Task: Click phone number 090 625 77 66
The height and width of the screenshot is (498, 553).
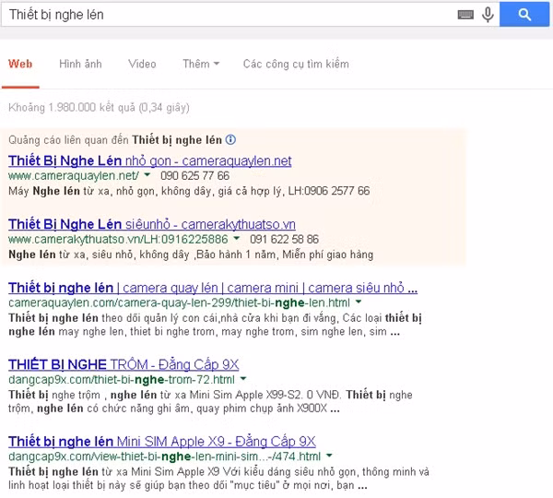Action: (x=195, y=176)
